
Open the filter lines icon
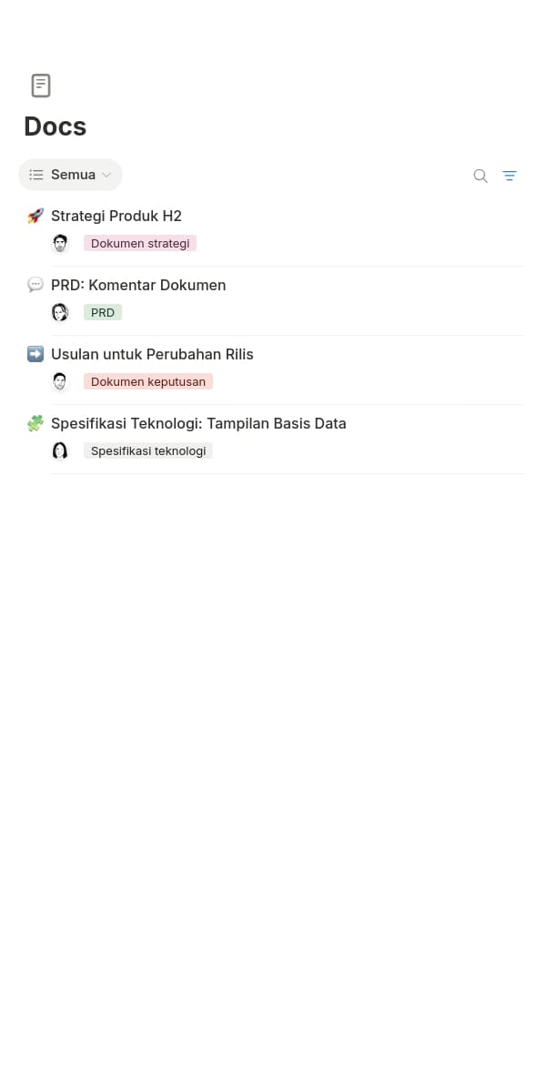tap(510, 176)
